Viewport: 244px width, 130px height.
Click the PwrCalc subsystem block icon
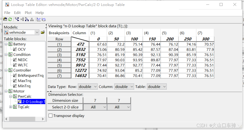click(x=15, y=96)
